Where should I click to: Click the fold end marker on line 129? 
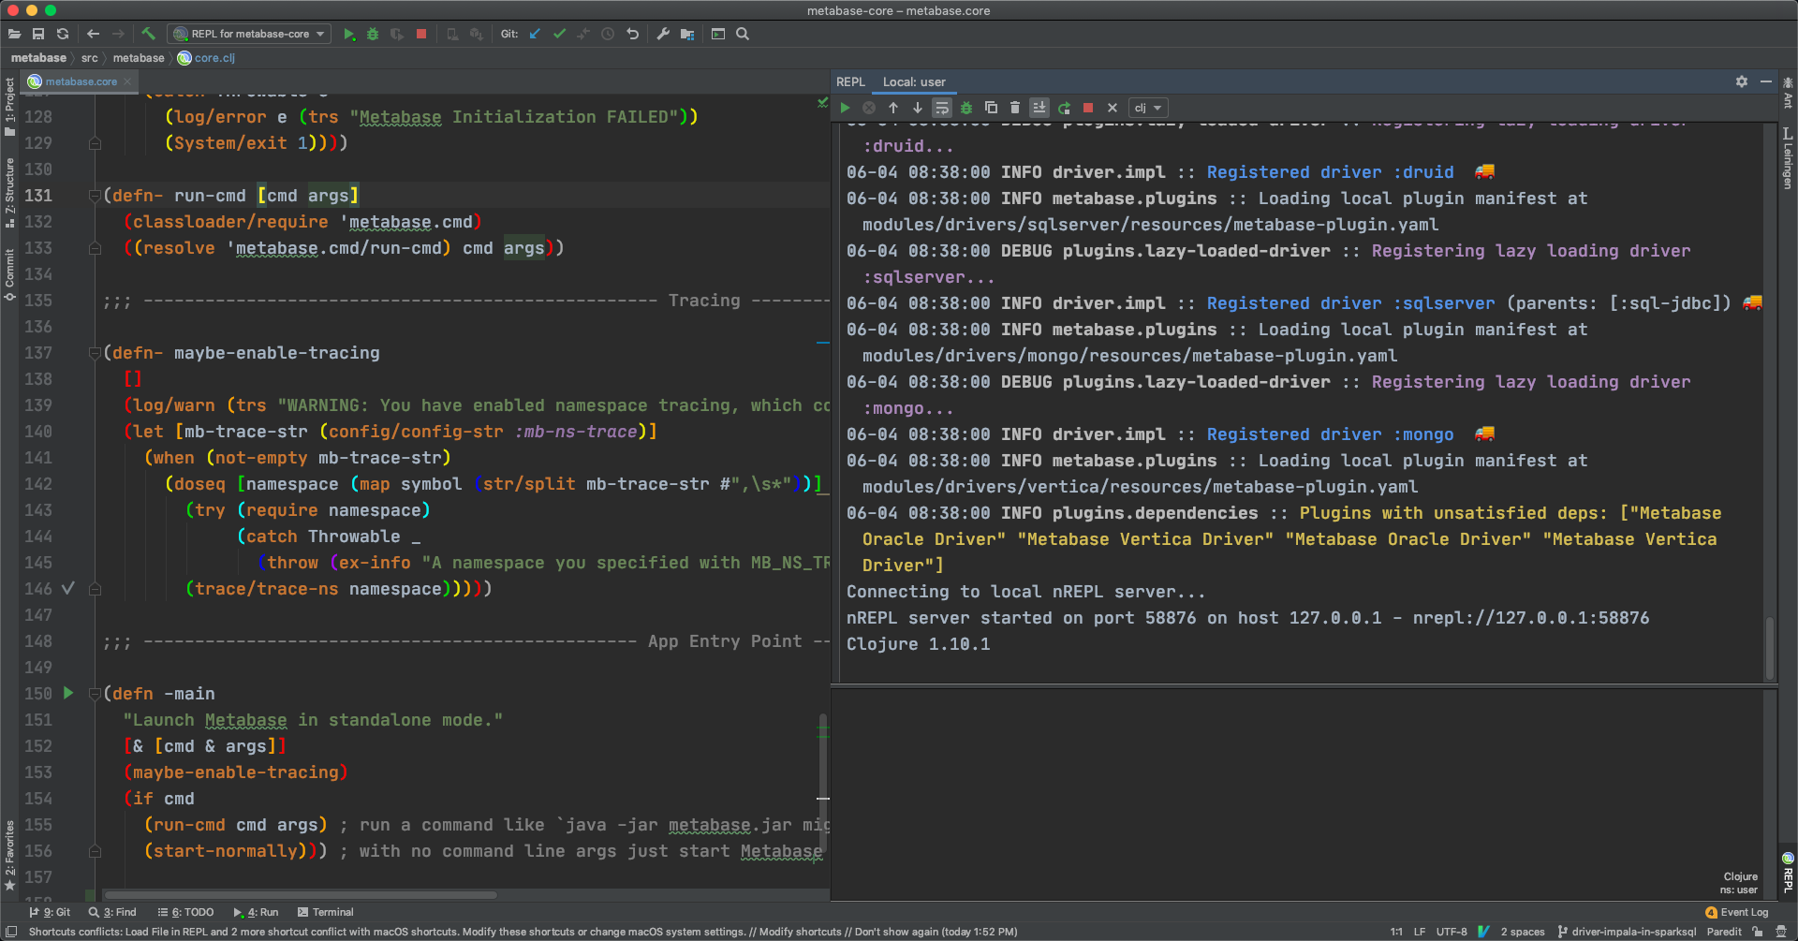(95, 143)
